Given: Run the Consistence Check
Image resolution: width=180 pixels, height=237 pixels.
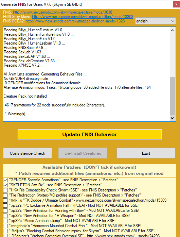Looking at the screenshot, I should pyautogui.click(x=28, y=153).
